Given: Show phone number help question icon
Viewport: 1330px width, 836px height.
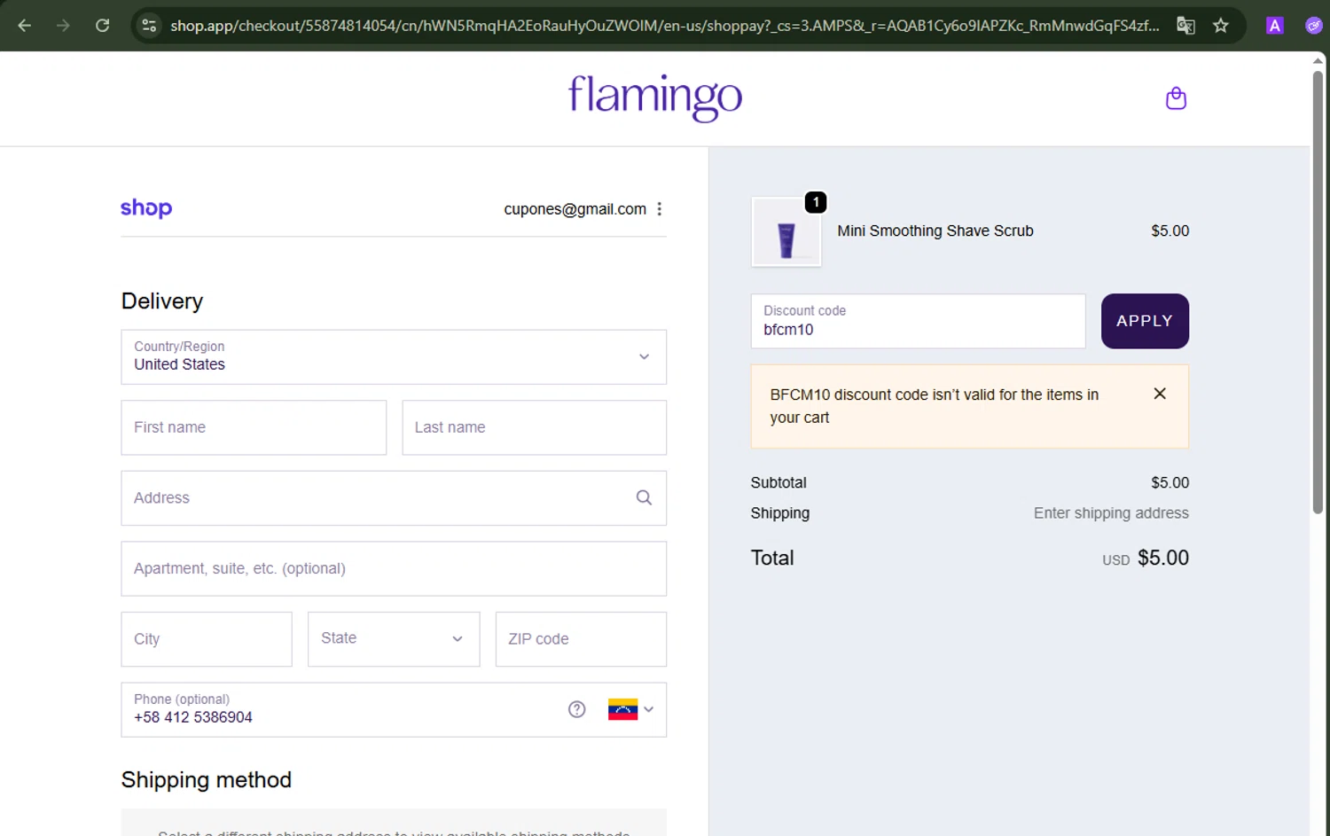Looking at the screenshot, I should (577, 709).
